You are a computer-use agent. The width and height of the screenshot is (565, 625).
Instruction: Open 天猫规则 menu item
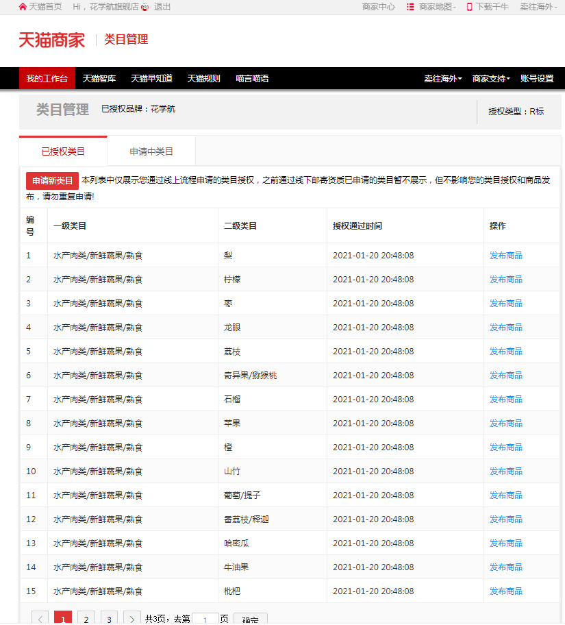coord(203,79)
